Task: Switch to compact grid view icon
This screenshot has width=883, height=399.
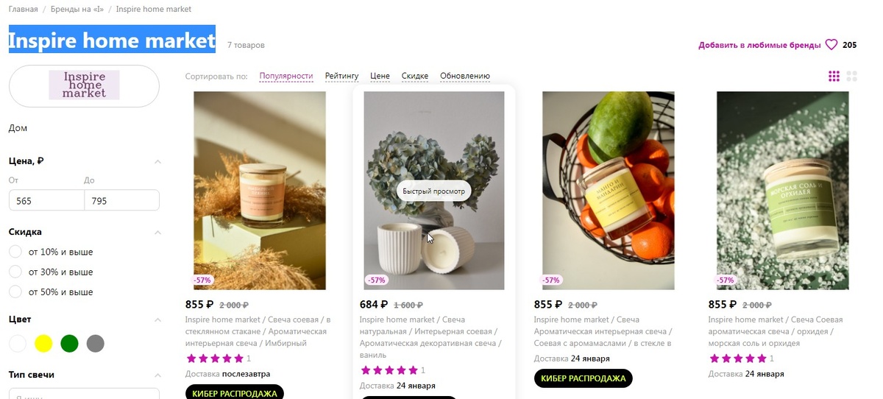Action: [834, 76]
